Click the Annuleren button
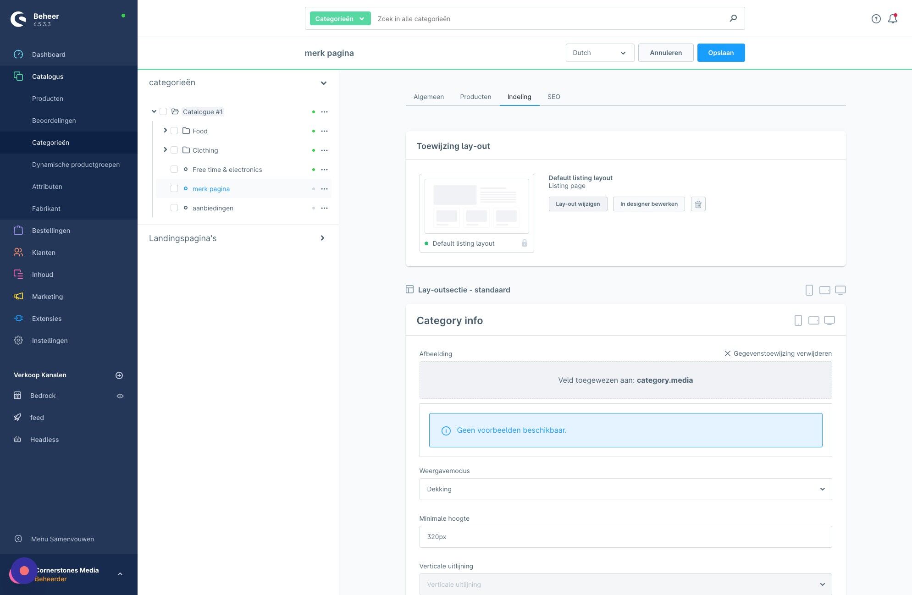The width and height of the screenshot is (912, 595). 666,53
